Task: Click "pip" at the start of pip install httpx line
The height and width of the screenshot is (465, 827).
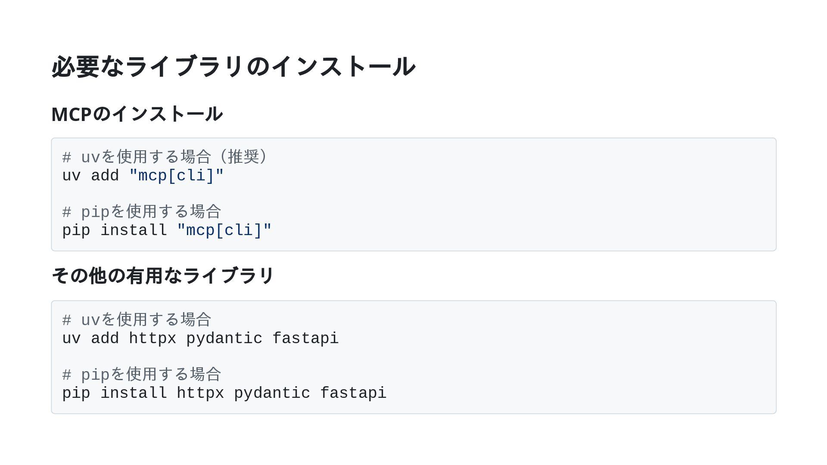Action: (76, 393)
